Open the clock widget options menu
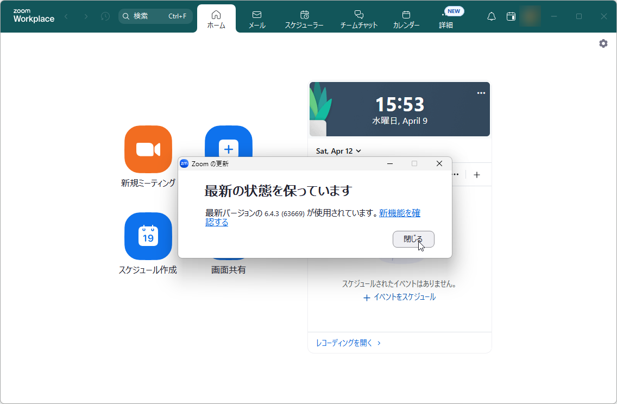 [481, 93]
